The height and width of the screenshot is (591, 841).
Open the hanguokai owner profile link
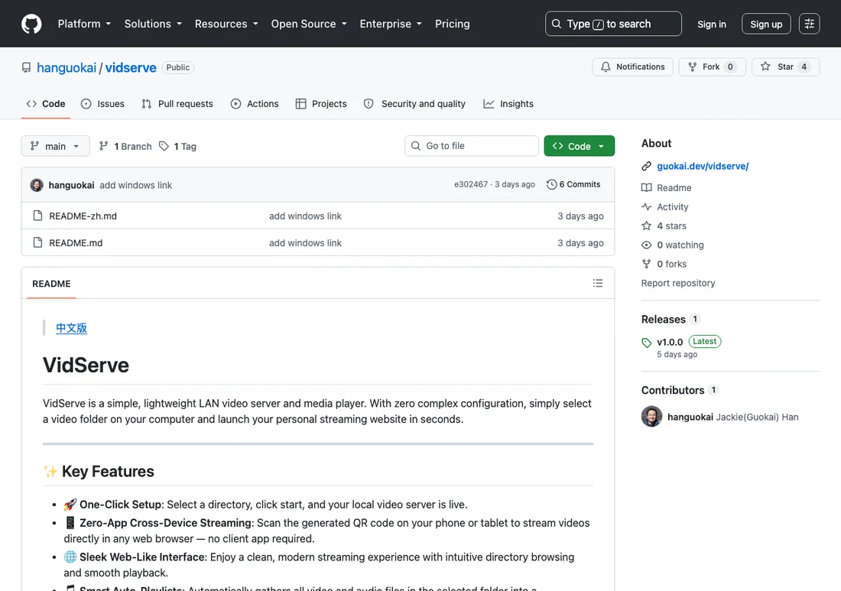point(67,67)
